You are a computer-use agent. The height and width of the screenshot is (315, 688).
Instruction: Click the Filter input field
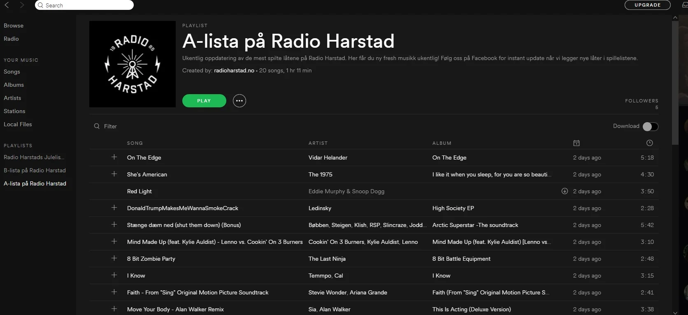click(x=110, y=126)
